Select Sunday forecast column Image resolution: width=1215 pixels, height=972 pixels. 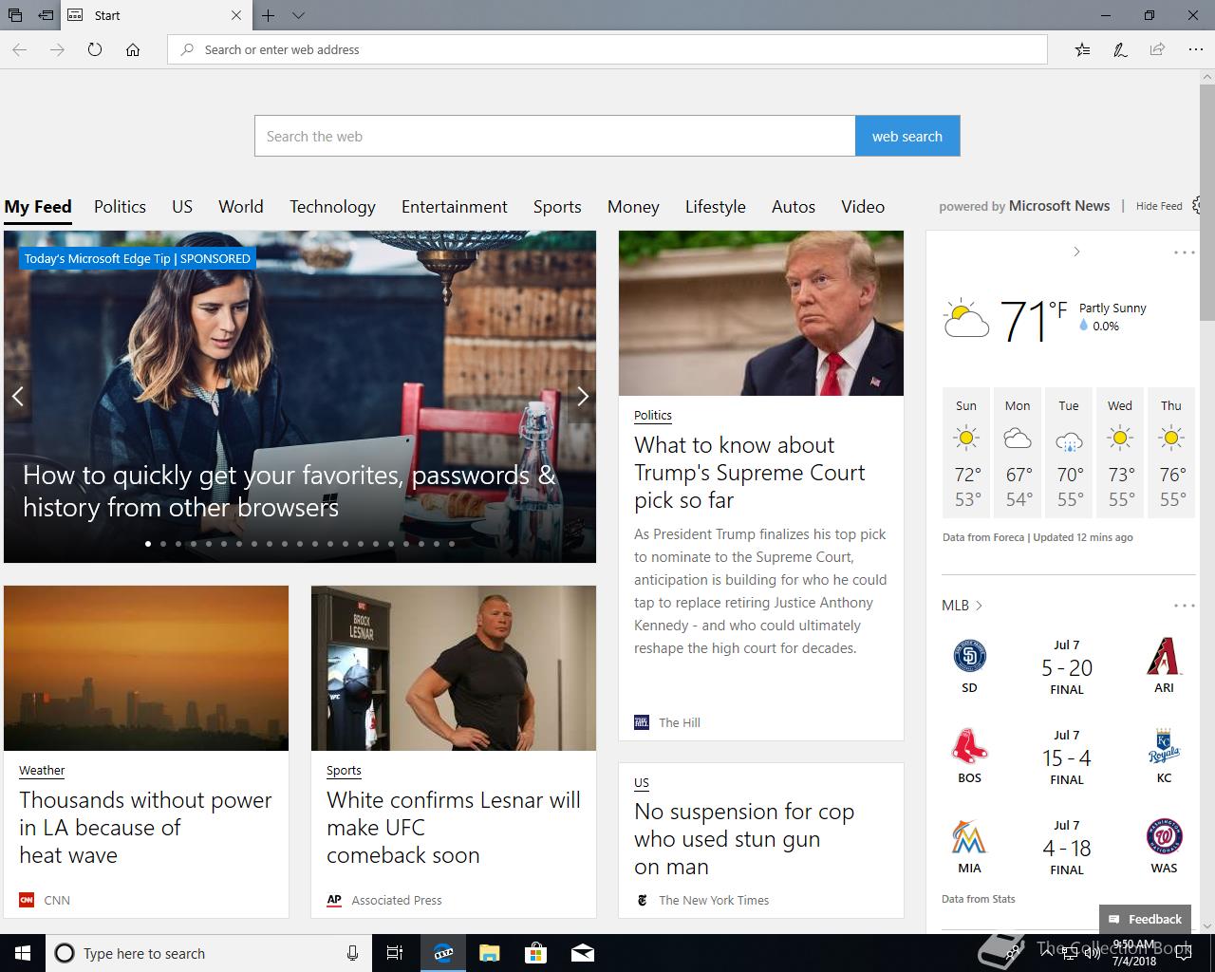pyautogui.click(x=966, y=452)
